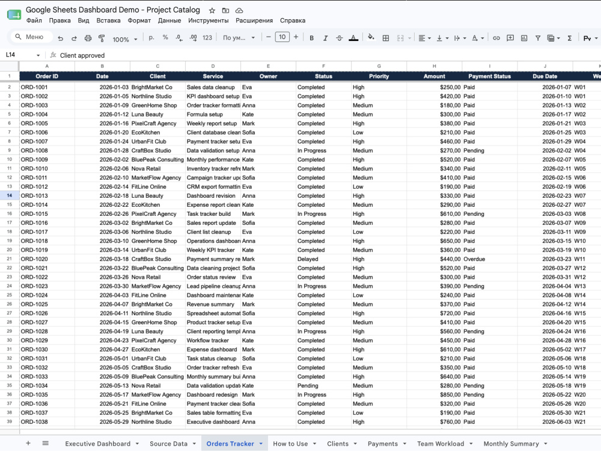Open vertical align dropdown
The height and width of the screenshot is (451, 601).
point(443,38)
